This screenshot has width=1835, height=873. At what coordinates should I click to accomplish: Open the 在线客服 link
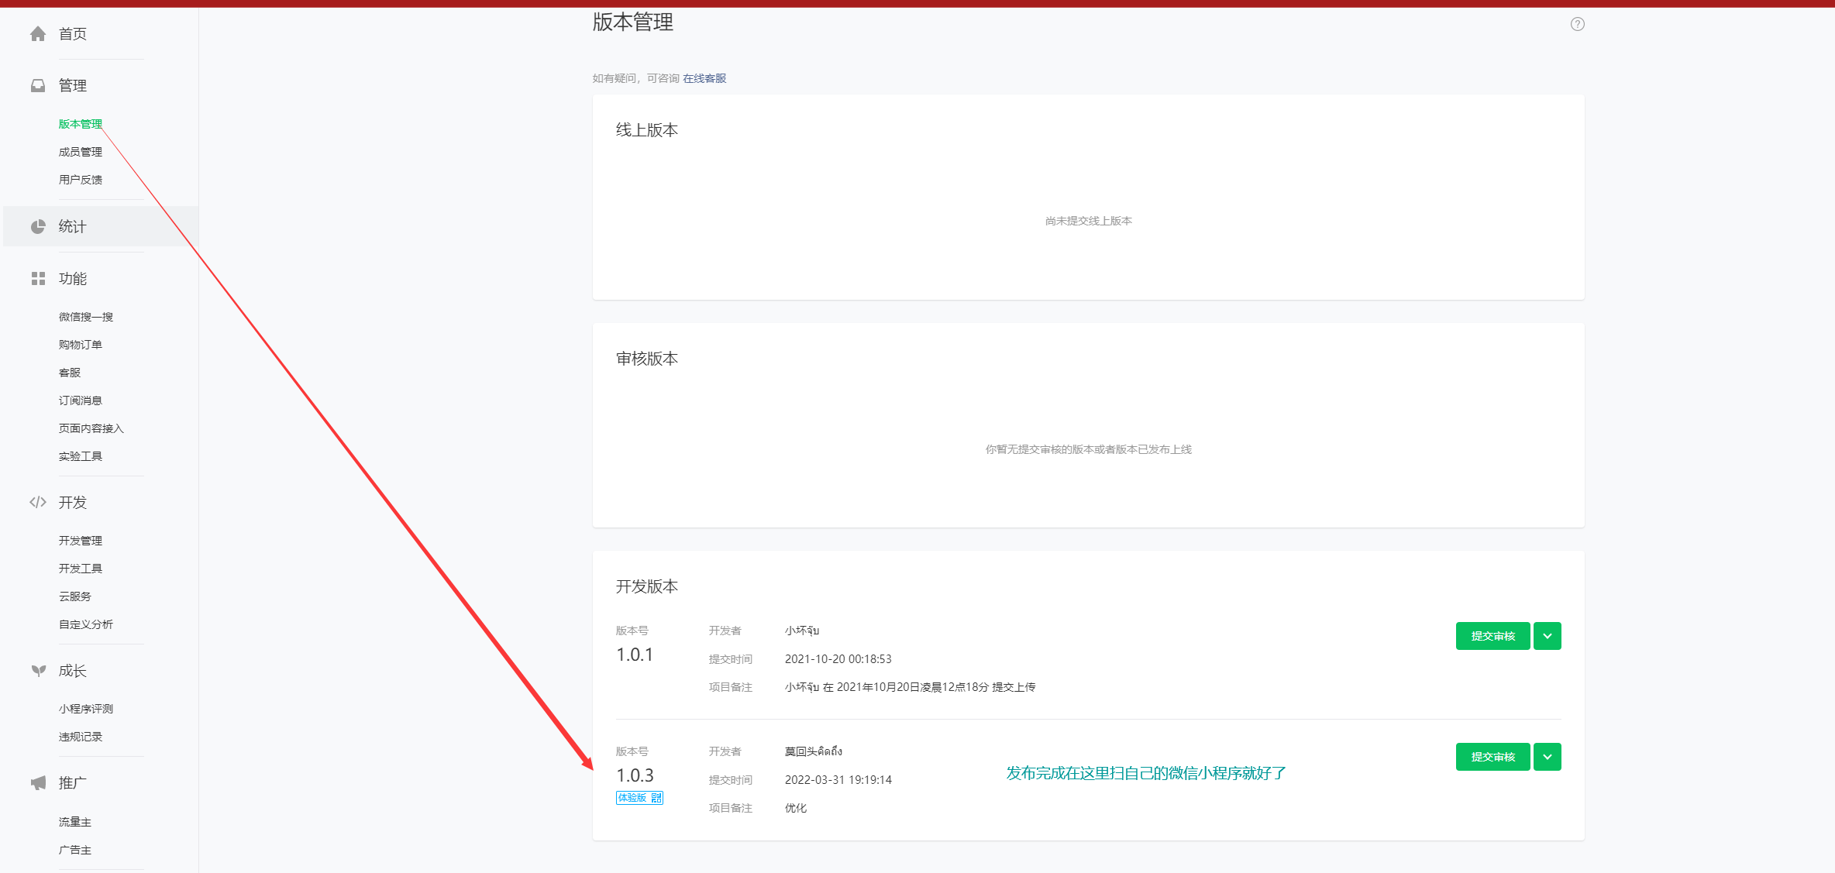click(704, 78)
